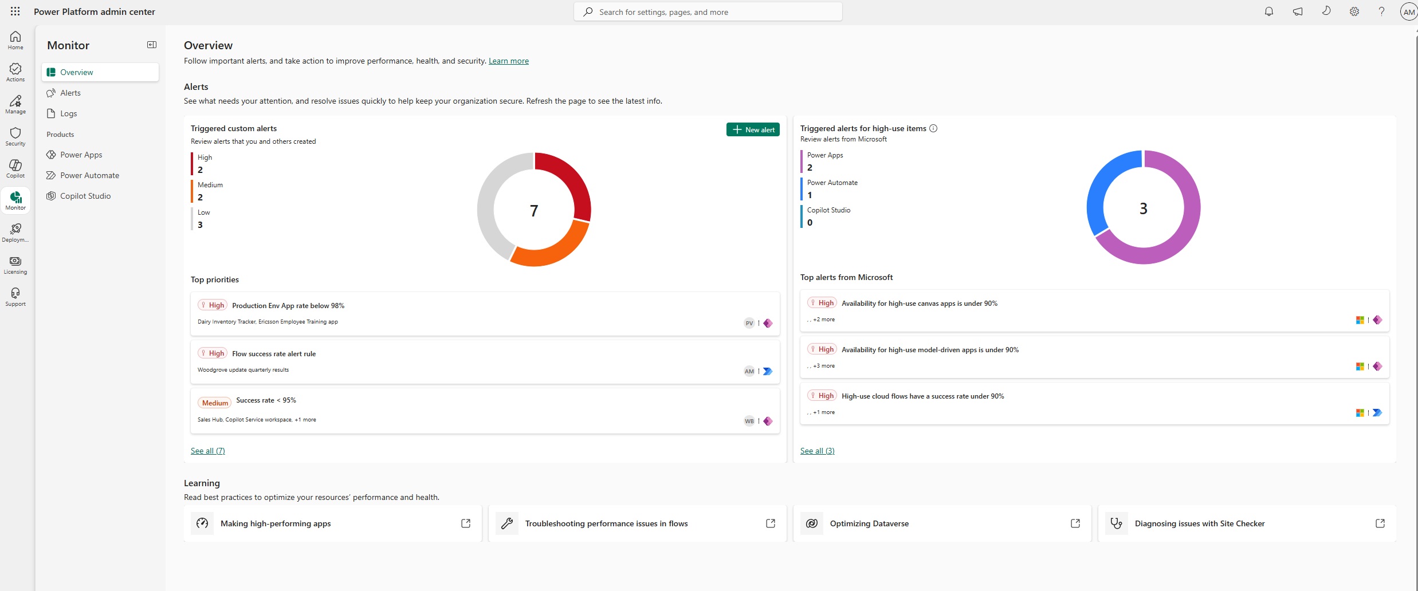Click the New alert button
The height and width of the screenshot is (591, 1418).
(x=752, y=129)
